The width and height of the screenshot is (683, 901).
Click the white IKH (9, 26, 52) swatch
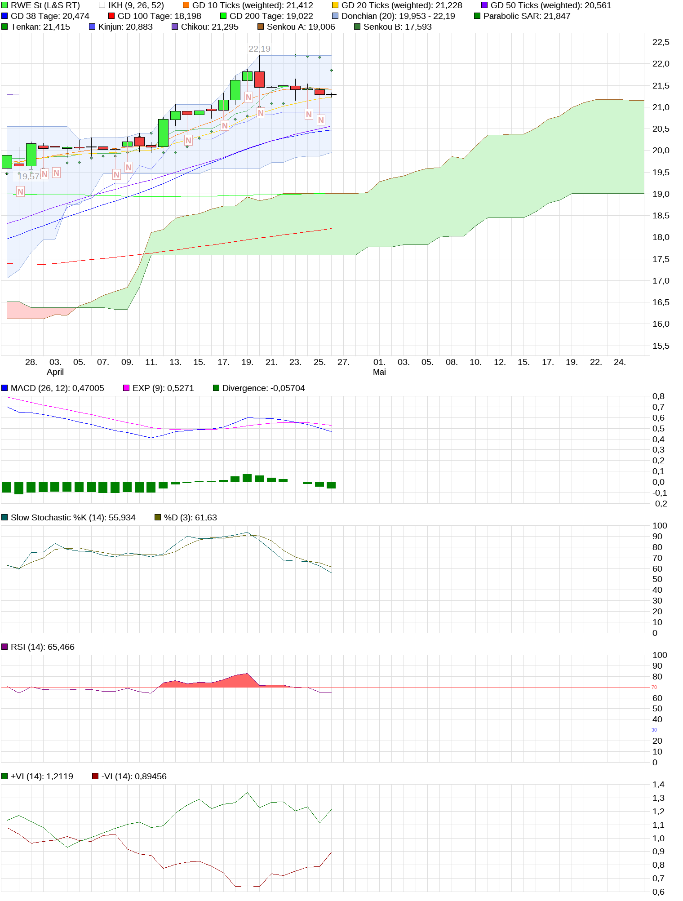click(102, 5)
